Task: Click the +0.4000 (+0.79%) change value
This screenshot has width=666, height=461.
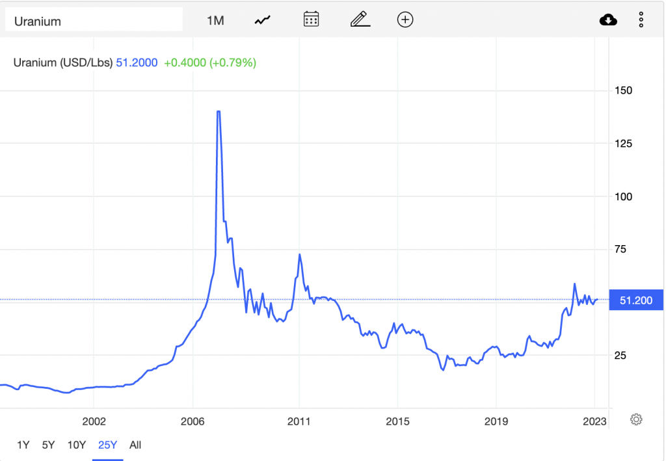Action: tap(210, 62)
